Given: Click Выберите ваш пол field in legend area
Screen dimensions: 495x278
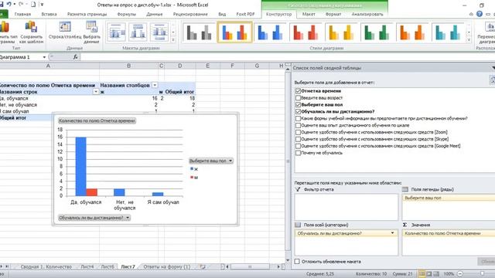Looking at the screenshot, I should point(449,198).
